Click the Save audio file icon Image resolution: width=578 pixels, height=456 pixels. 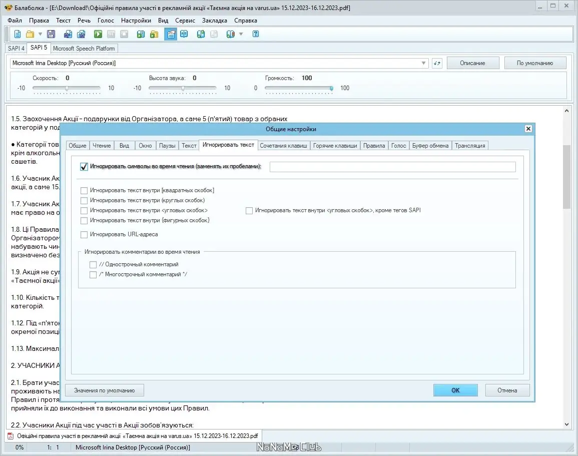(68, 34)
